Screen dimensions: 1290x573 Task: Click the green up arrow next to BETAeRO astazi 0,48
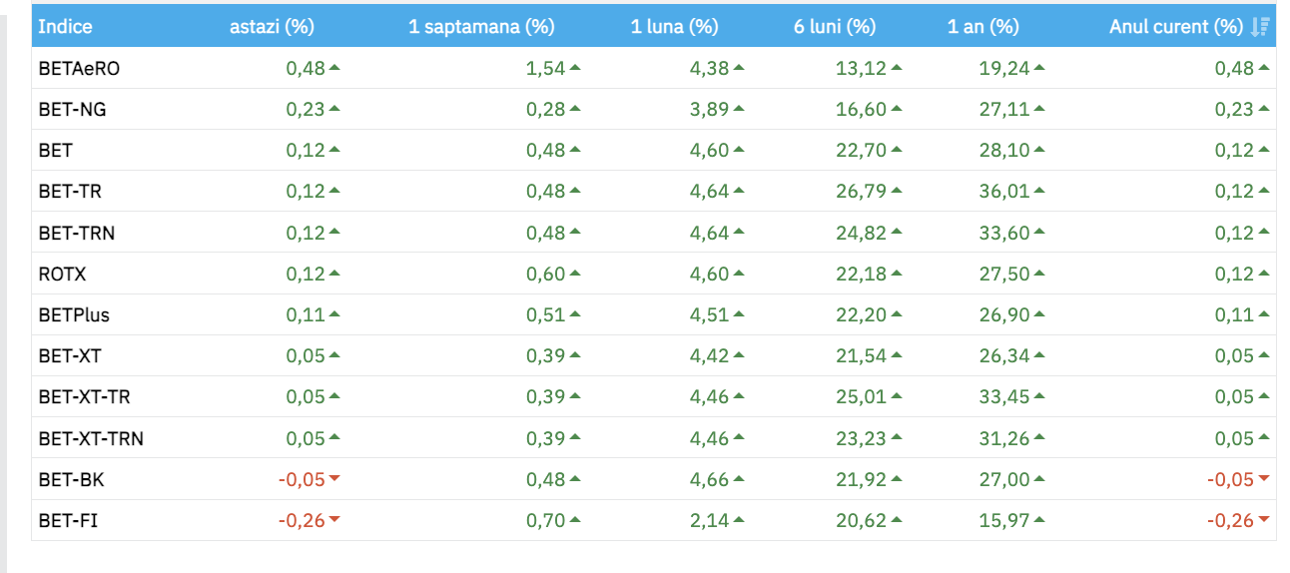pos(334,68)
